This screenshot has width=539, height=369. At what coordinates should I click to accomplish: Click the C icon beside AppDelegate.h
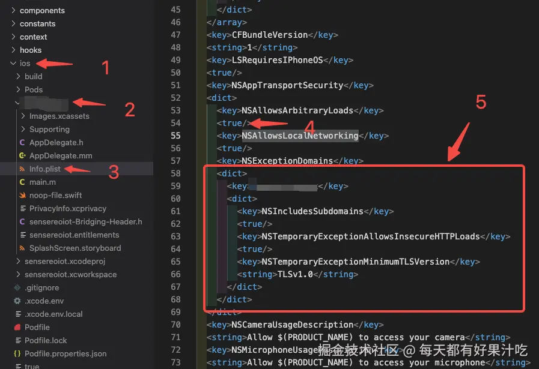22,142
